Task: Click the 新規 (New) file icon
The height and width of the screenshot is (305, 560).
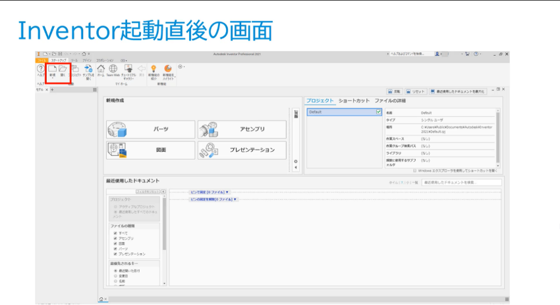Action: tap(51, 69)
